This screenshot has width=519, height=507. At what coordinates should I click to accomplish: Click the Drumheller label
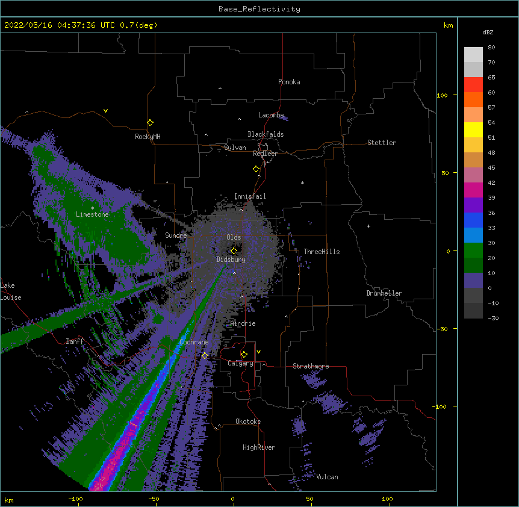(x=384, y=293)
